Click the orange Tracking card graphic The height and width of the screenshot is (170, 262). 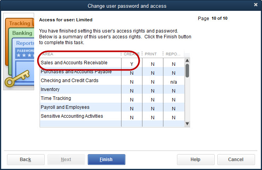[x=19, y=23]
